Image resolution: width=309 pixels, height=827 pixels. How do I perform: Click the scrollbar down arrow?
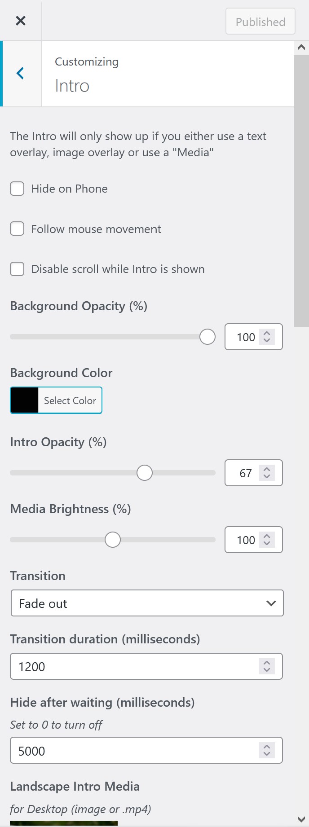pyautogui.click(x=301, y=818)
